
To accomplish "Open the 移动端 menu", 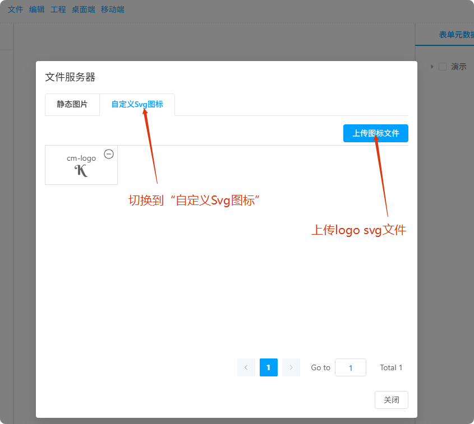I will click(112, 10).
